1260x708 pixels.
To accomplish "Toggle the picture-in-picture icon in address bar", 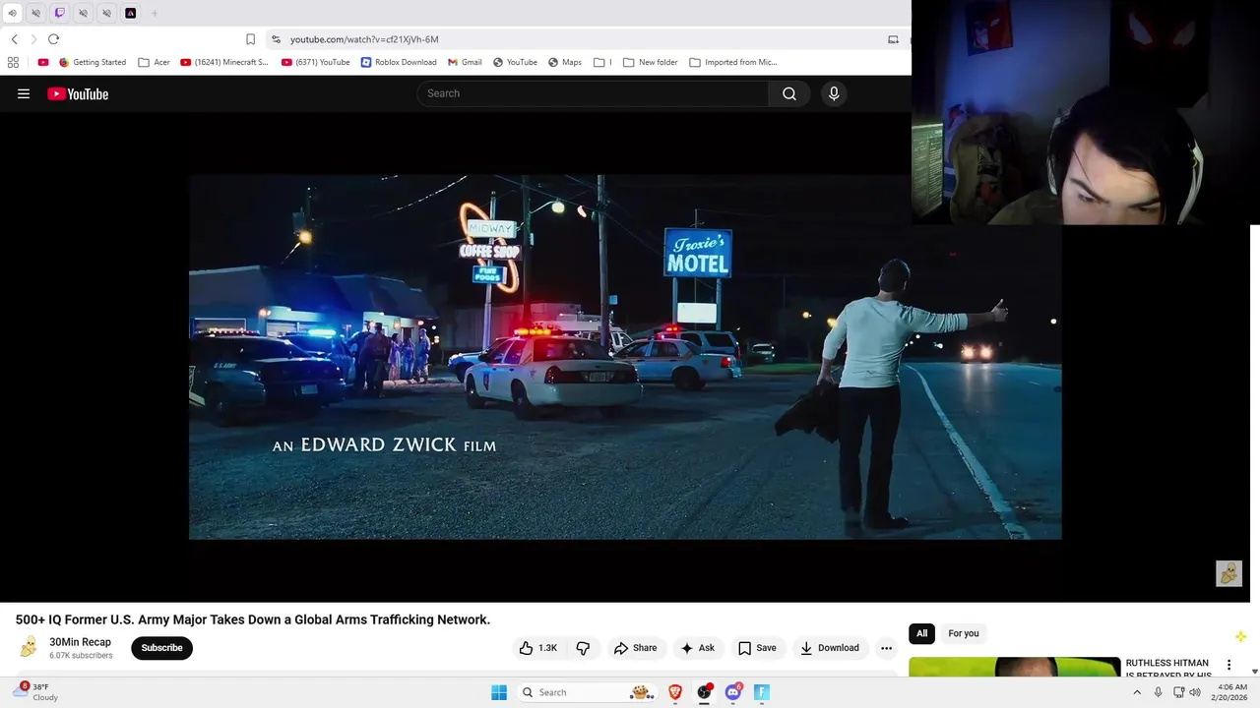I will [893, 39].
